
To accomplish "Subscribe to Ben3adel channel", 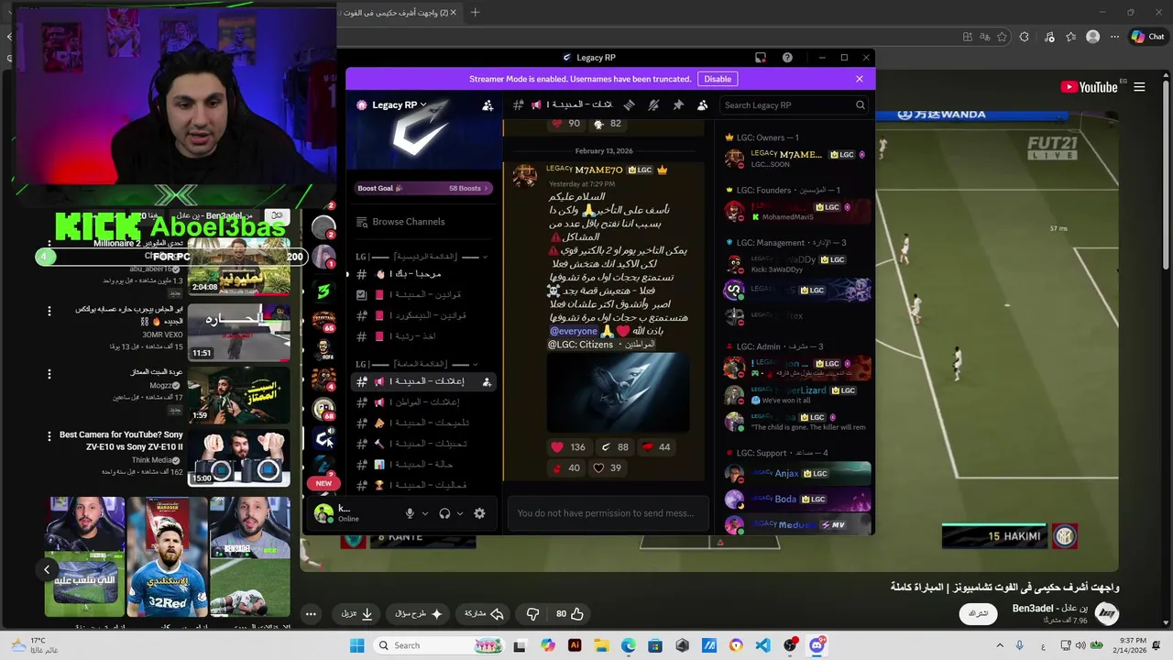I will [x=979, y=613].
